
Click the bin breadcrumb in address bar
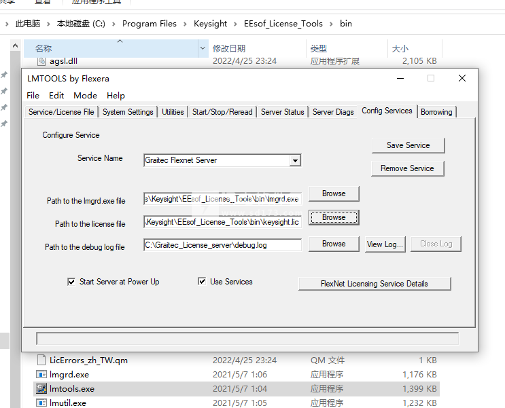pyautogui.click(x=346, y=24)
